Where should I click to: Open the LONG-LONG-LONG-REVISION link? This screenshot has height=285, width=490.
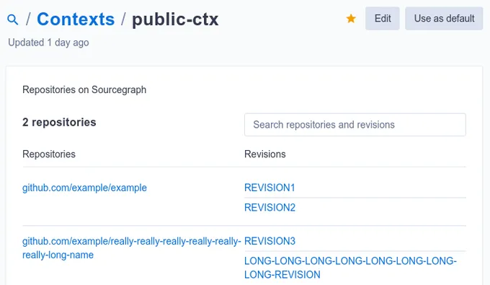click(x=350, y=268)
